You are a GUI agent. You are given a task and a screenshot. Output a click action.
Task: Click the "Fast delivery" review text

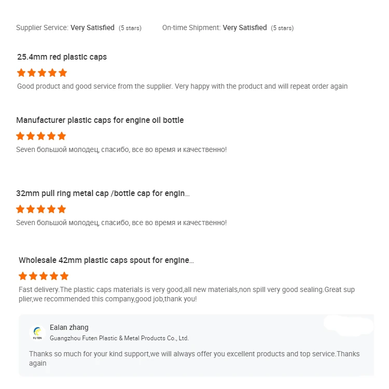[187, 294]
